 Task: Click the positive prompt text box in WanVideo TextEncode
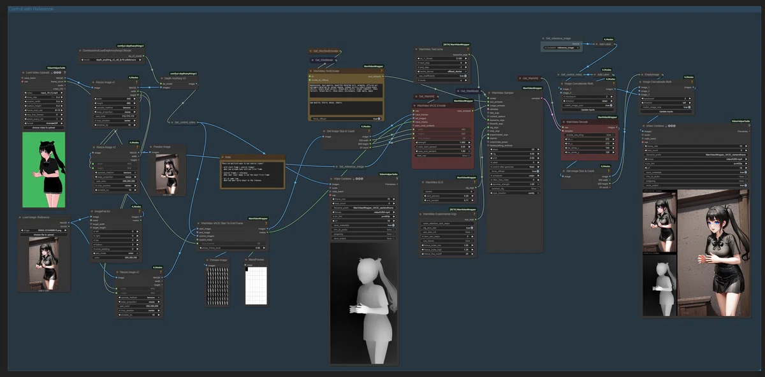click(x=346, y=90)
